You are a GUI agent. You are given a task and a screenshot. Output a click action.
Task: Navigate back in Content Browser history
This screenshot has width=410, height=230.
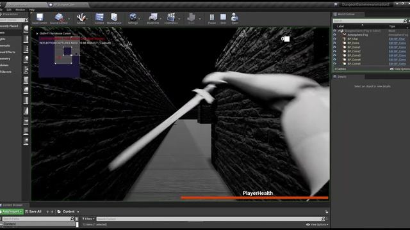(x=47, y=211)
